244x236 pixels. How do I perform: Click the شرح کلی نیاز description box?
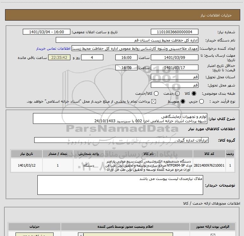click(x=120, y=118)
